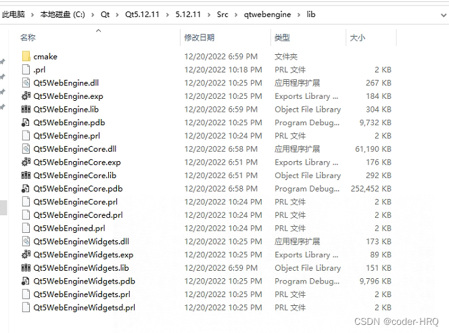Select the file name Qt5WebEngineCore.dll
449x333 pixels.
75,149
